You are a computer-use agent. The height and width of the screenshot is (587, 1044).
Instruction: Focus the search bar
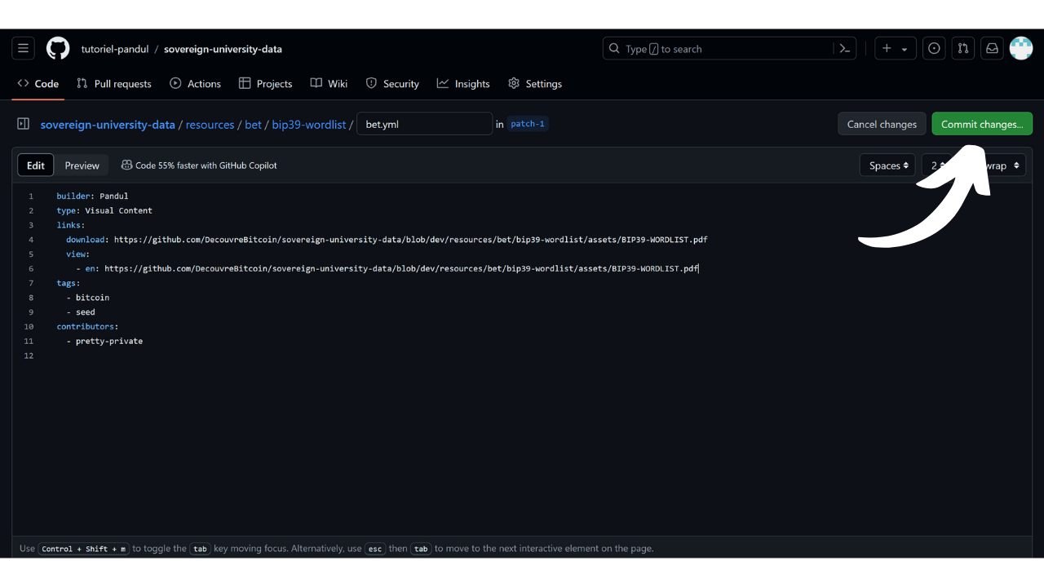point(718,49)
